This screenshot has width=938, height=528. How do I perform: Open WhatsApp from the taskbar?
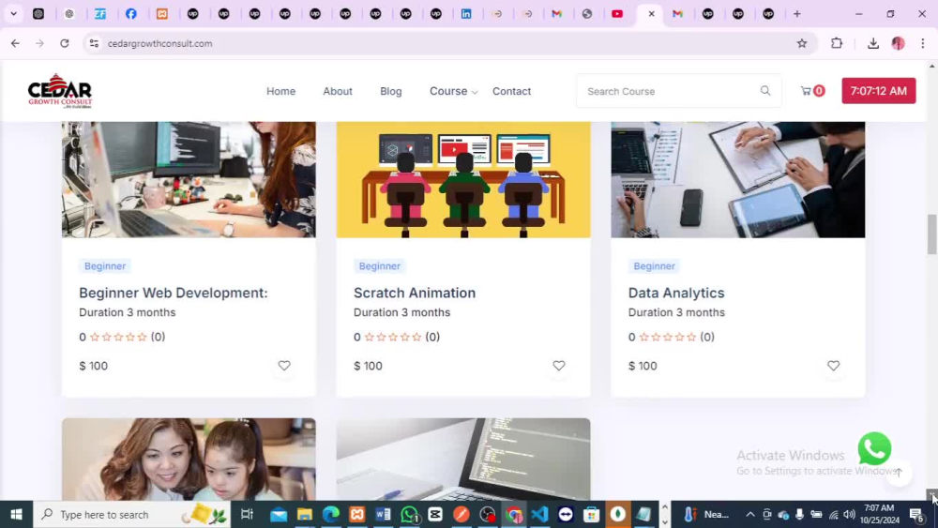pos(410,514)
